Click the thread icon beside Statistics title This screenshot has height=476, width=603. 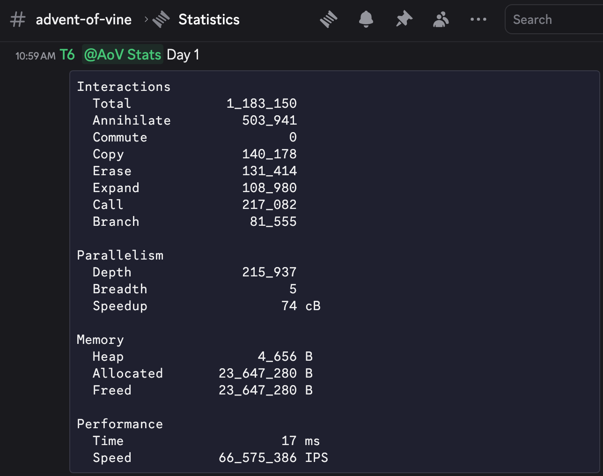161,20
